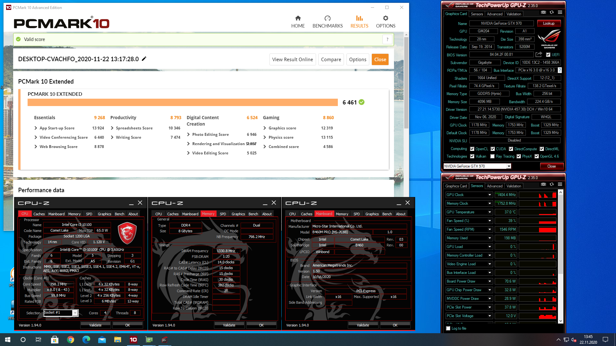Take a screenshot in the top GPU-Z window
616x346 pixels.
click(543, 12)
